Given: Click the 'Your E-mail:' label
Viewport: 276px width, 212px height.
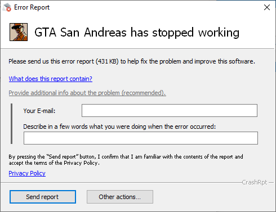Looking at the screenshot, I should click(x=39, y=111).
